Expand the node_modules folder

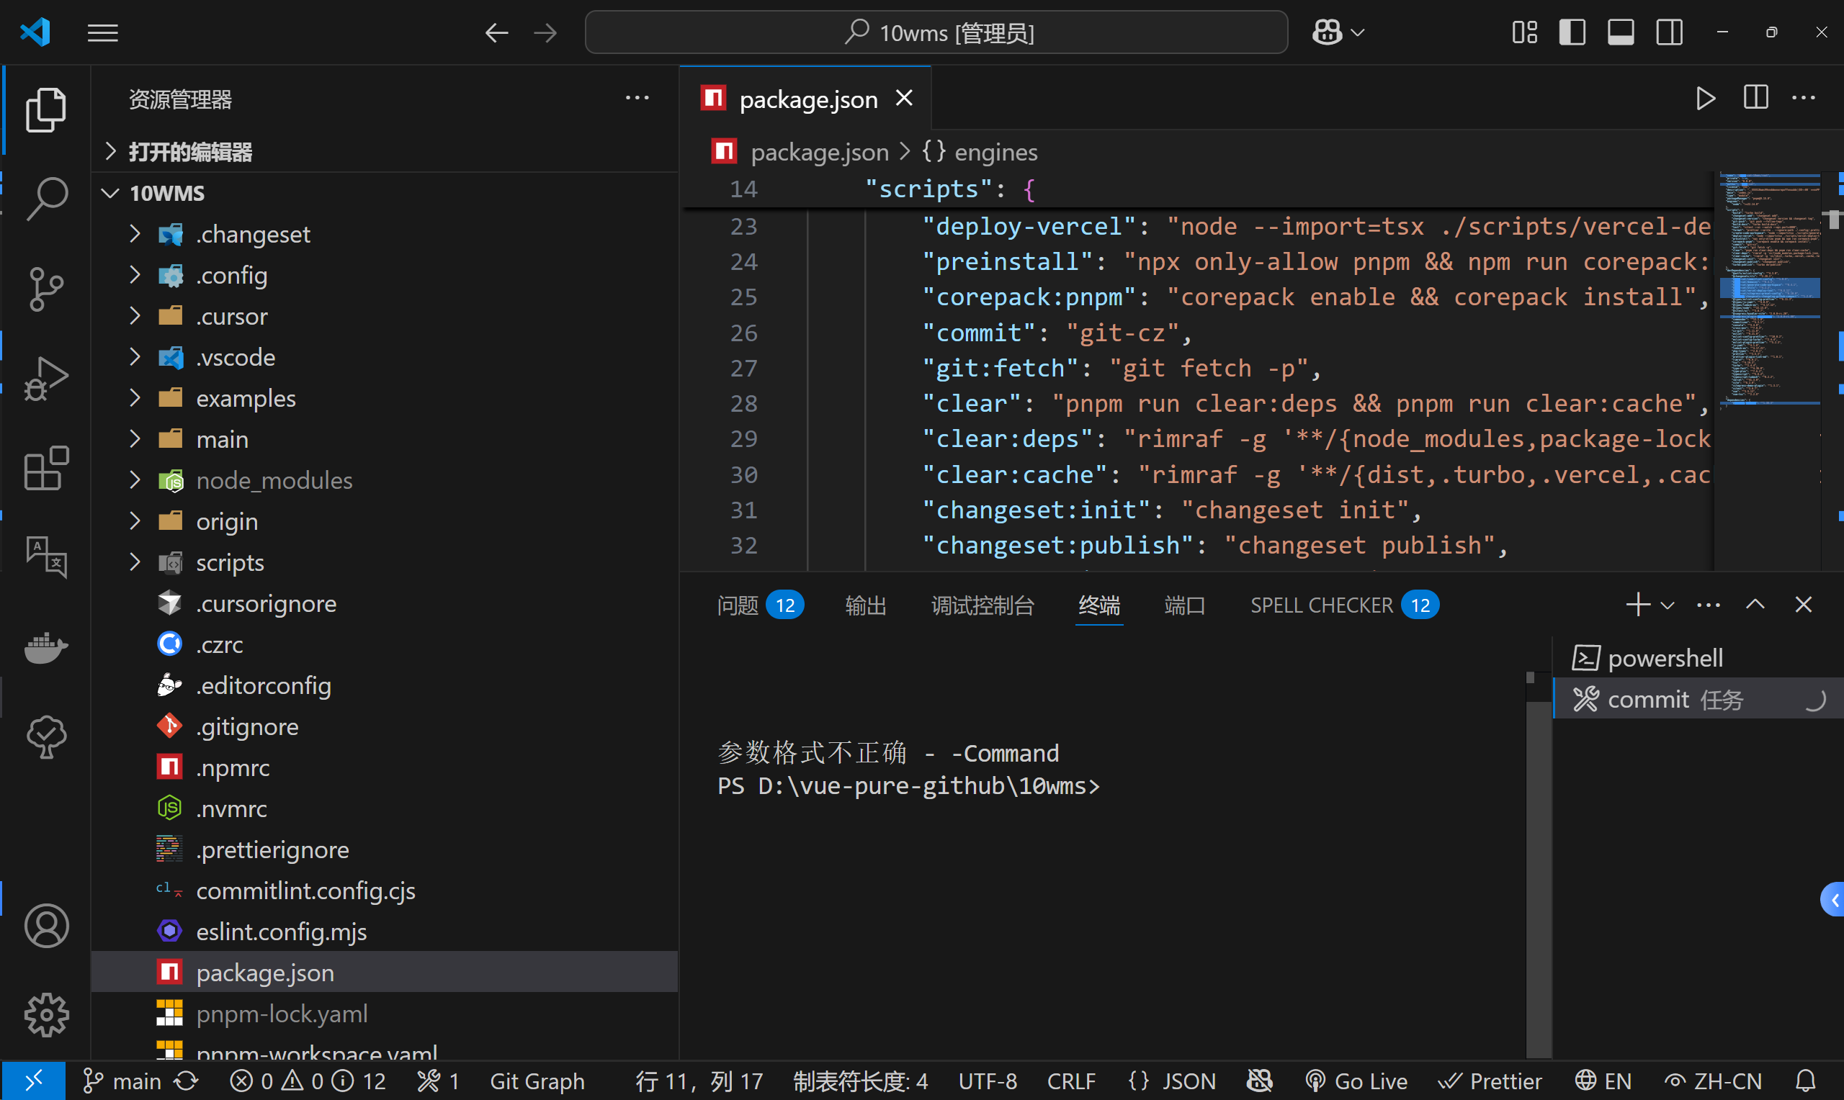click(385, 480)
